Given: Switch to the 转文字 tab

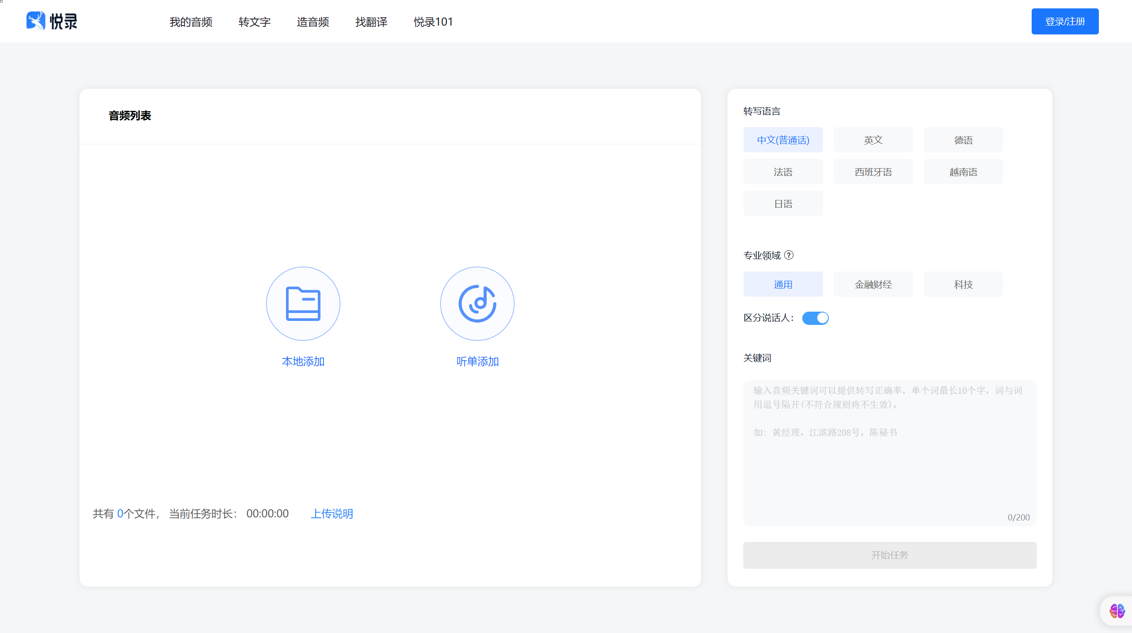Looking at the screenshot, I should 254,22.
